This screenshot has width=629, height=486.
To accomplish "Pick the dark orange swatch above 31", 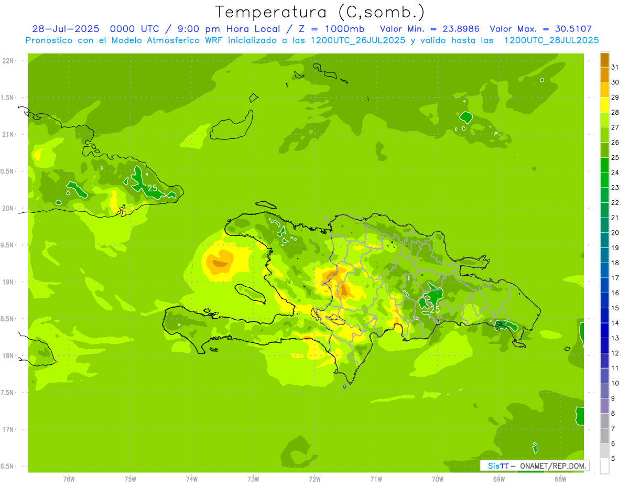I will 604,60.
